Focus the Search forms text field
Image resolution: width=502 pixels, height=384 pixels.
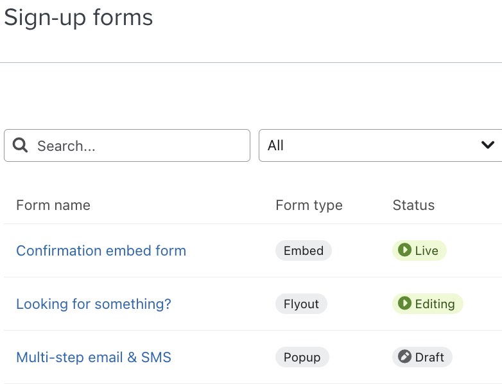(138, 146)
